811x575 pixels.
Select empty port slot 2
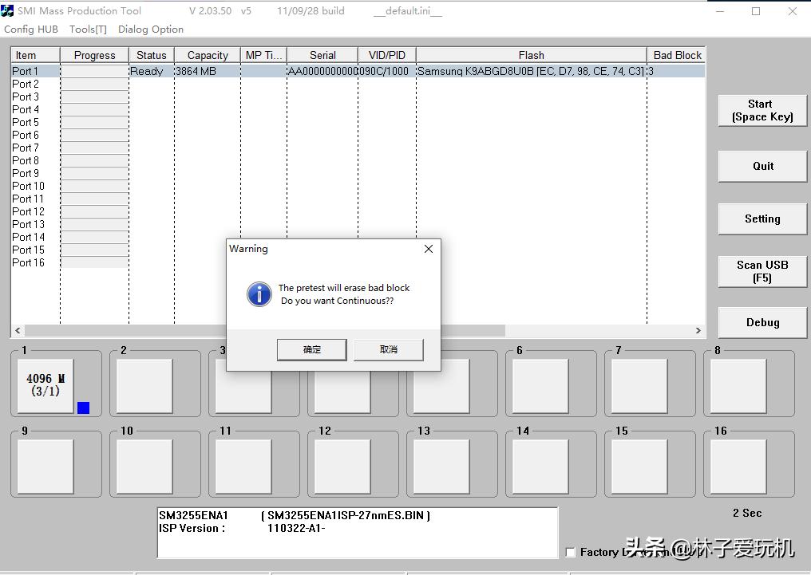pyautogui.click(x=144, y=386)
